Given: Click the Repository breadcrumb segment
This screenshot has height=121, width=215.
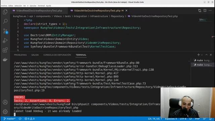Looking at the screenshot, I should point(118,16).
